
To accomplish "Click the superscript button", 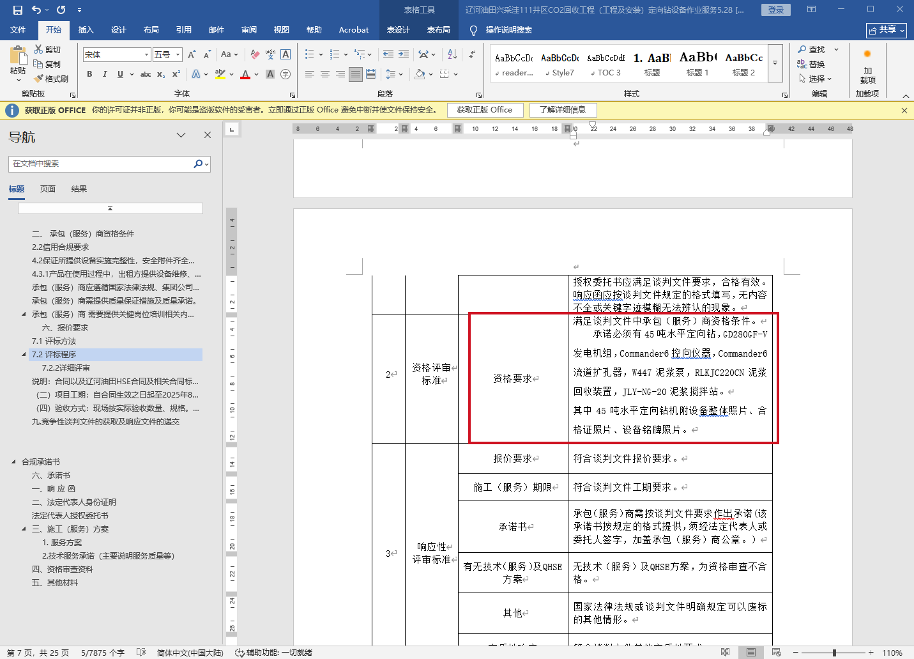I will pyautogui.click(x=176, y=74).
